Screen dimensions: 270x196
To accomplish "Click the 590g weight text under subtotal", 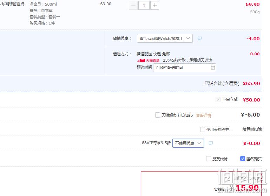I will [255, 12].
